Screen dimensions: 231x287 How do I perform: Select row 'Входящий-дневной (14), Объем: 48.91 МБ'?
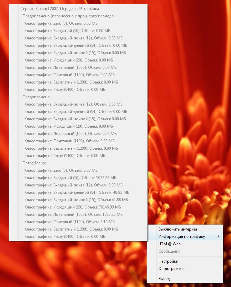pos(78,192)
